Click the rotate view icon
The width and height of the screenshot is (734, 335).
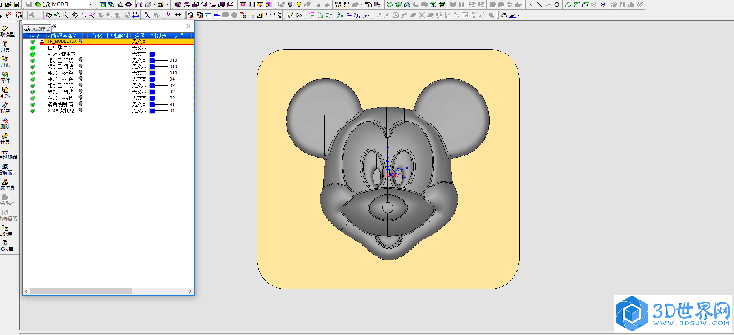tap(129, 4)
